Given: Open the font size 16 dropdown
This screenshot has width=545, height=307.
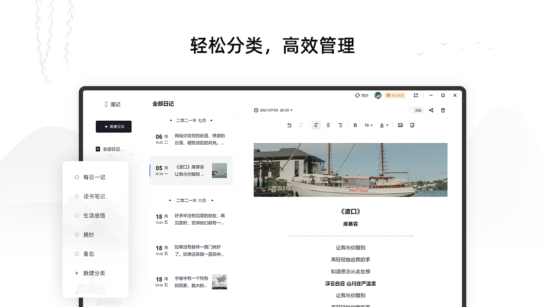Looking at the screenshot, I should click(x=368, y=125).
